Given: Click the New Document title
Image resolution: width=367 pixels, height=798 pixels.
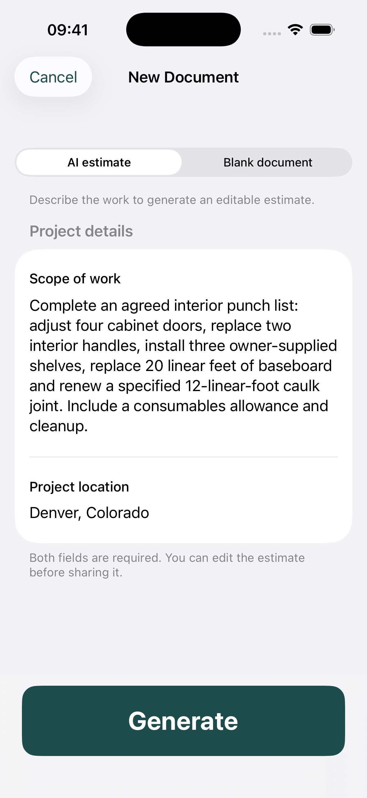Looking at the screenshot, I should (x=183, y=77).
